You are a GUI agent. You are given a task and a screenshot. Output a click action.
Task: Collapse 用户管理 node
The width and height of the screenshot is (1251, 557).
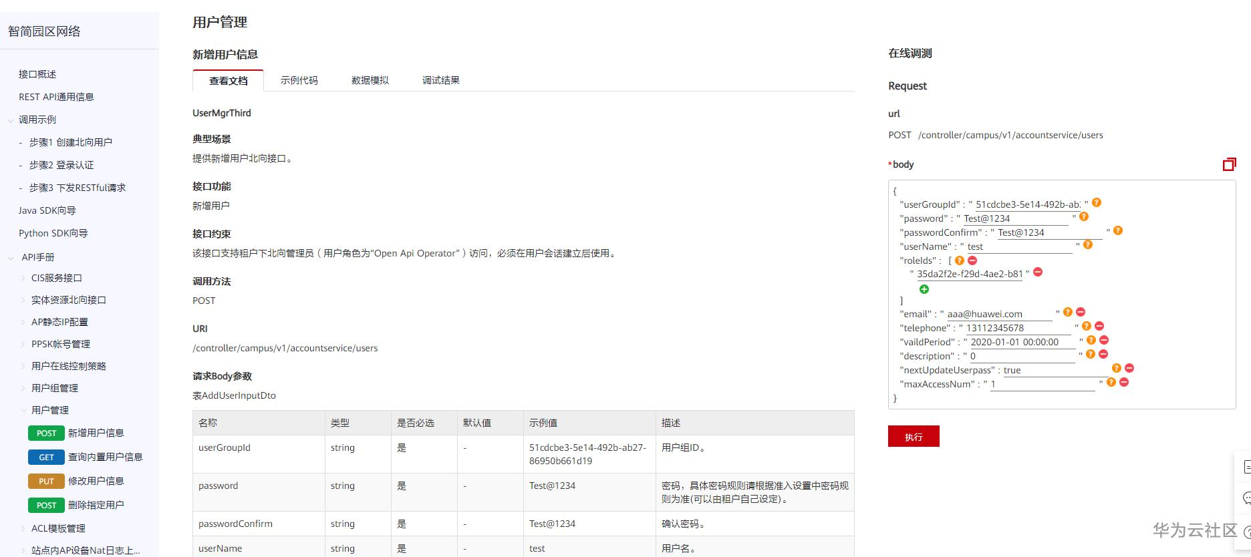[x=24, y=410]
